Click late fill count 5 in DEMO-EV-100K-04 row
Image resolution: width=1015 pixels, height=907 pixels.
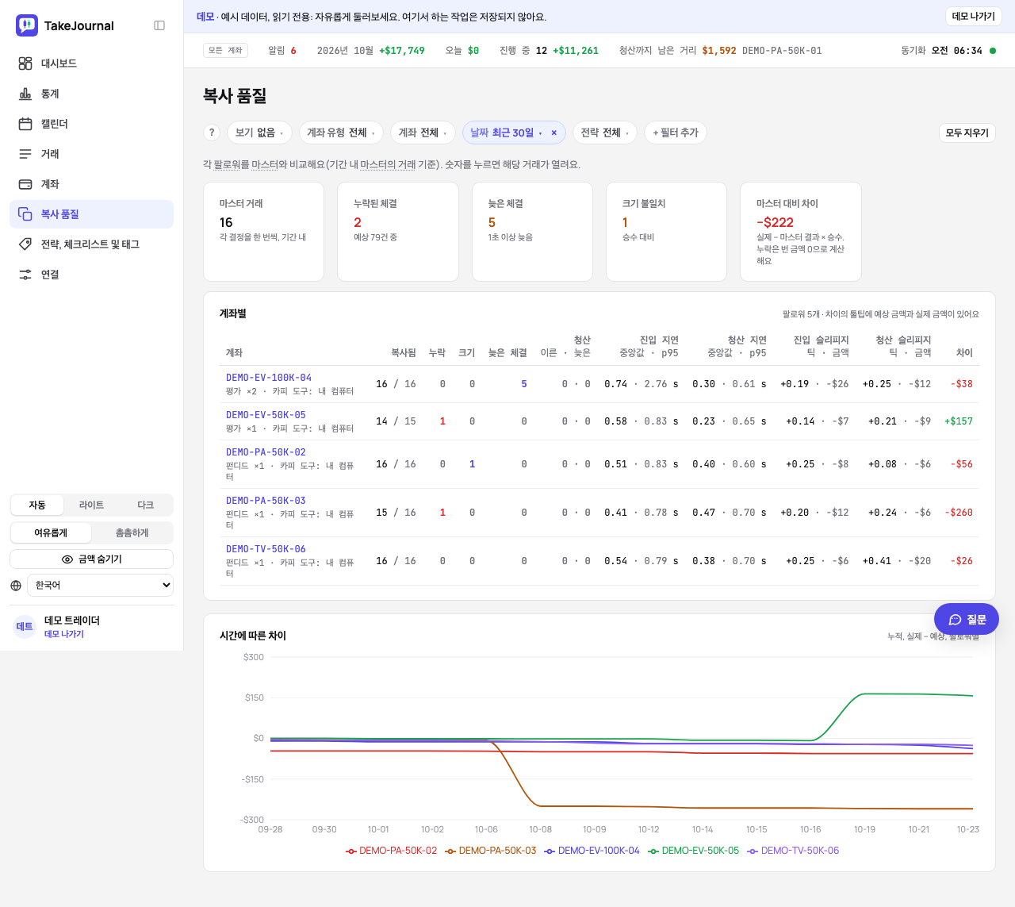pos(524,384)
